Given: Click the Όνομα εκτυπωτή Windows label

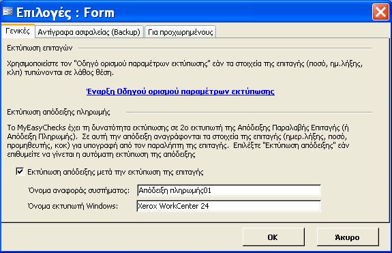Looking at the screenshot, I should [x=73, y=206].
